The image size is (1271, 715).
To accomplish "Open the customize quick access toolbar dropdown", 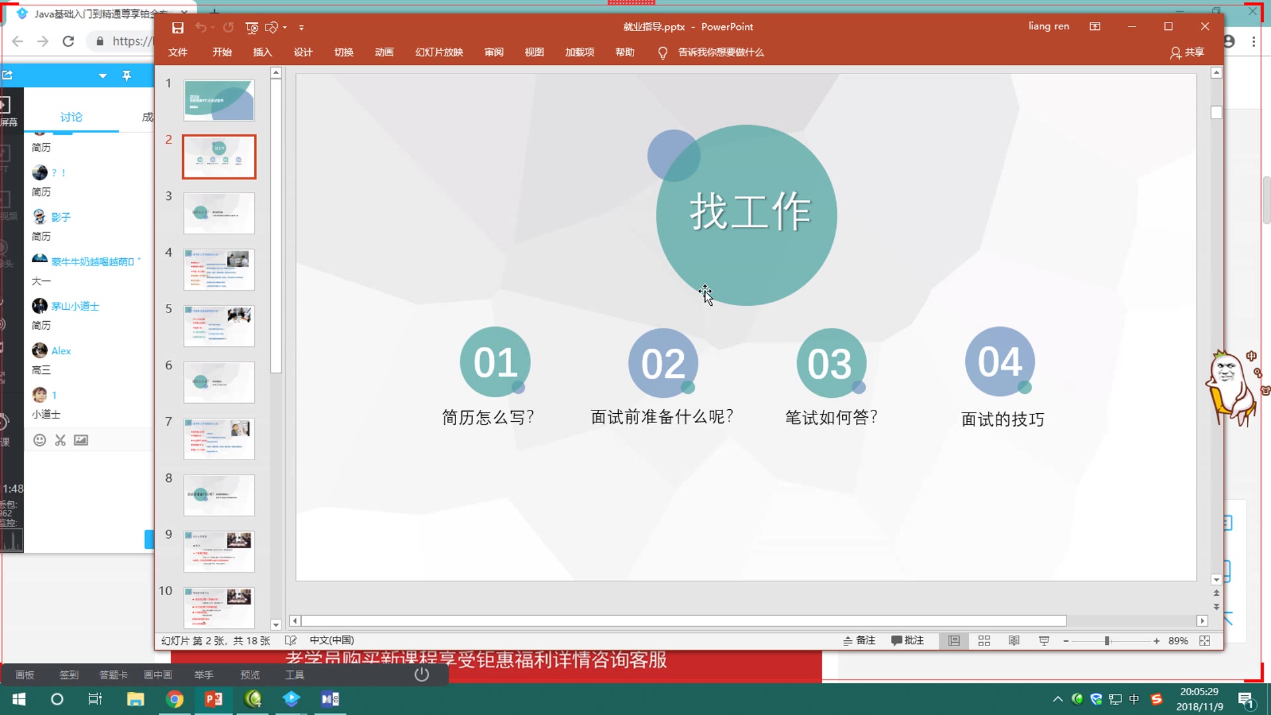I will point(302,28).
